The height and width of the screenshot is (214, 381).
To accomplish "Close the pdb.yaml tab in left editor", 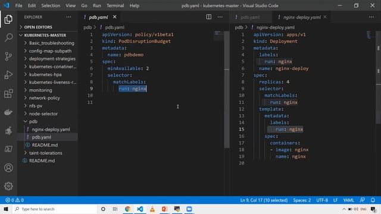I will [x=114, y=17].
